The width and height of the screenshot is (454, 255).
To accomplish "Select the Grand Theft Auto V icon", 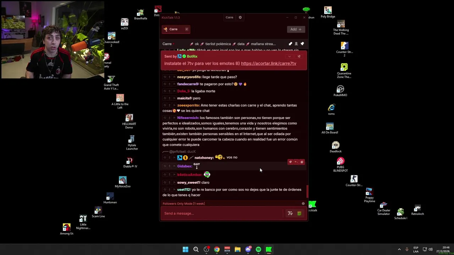I will [111, 83].
